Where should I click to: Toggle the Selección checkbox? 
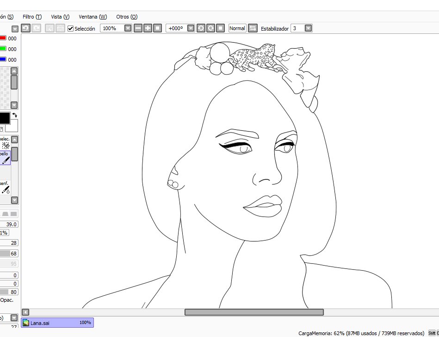click(71, 28)
